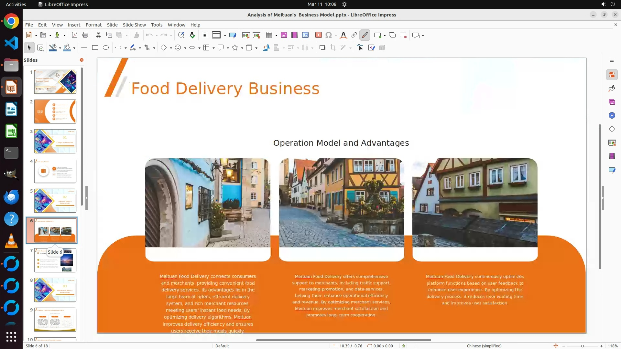
Task: Click the zoom slider in status bar
Action: click(582, 346)
